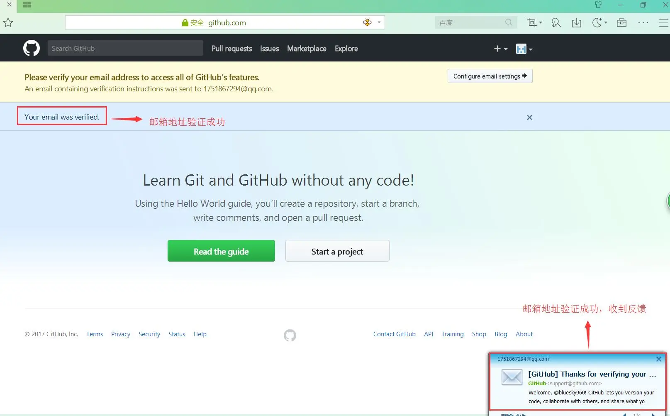Open the API footer link
670x416 pixels.
(x=429, y=334)
